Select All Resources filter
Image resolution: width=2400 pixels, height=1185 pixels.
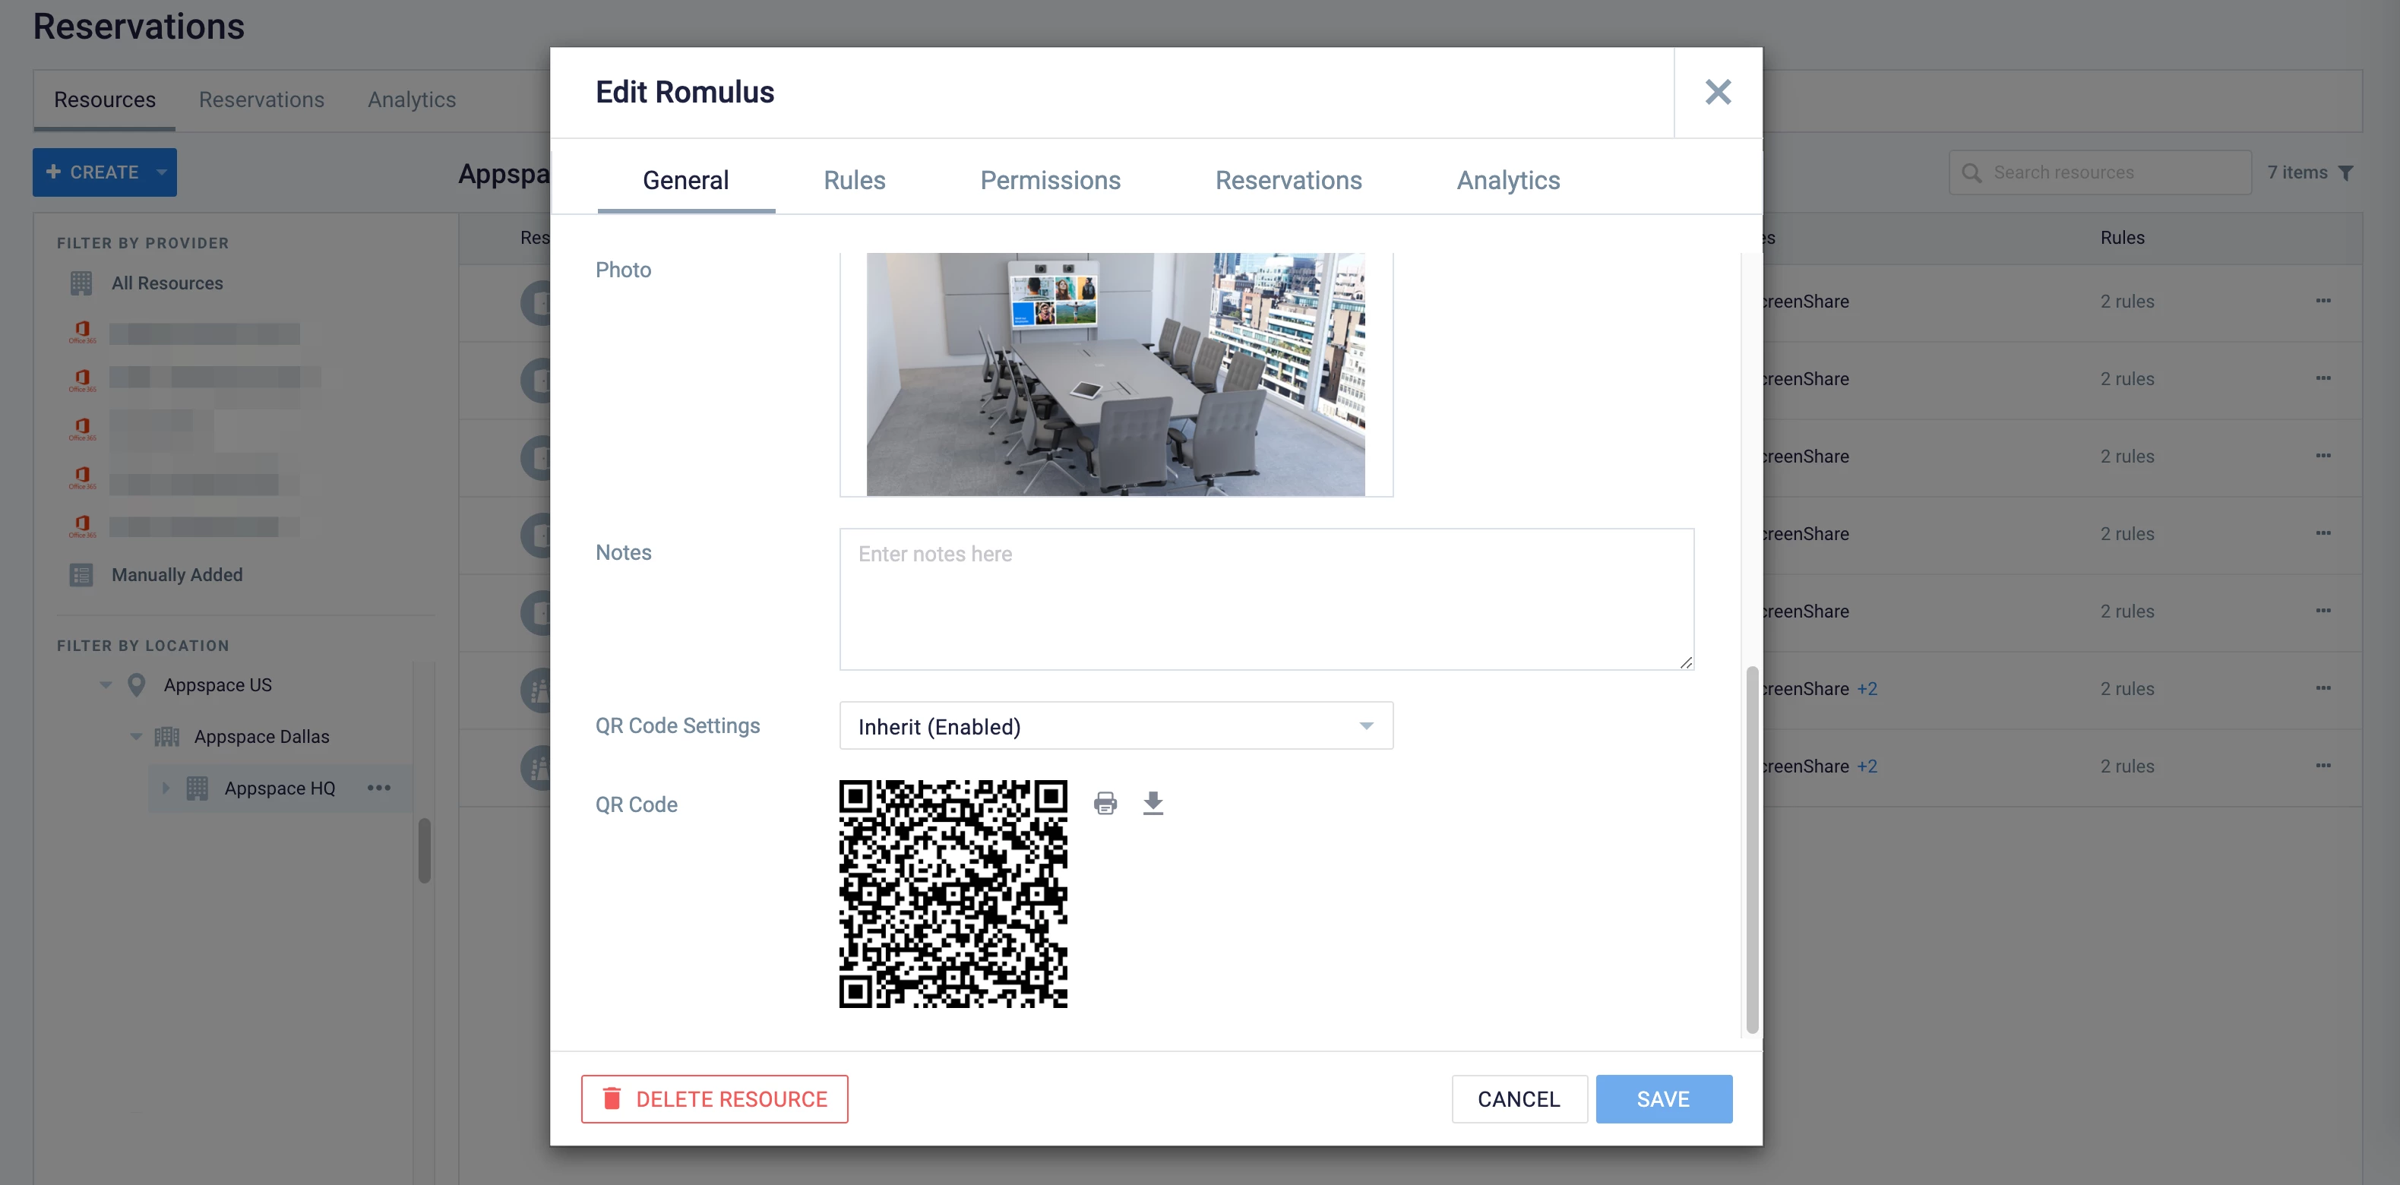(167, 283)
